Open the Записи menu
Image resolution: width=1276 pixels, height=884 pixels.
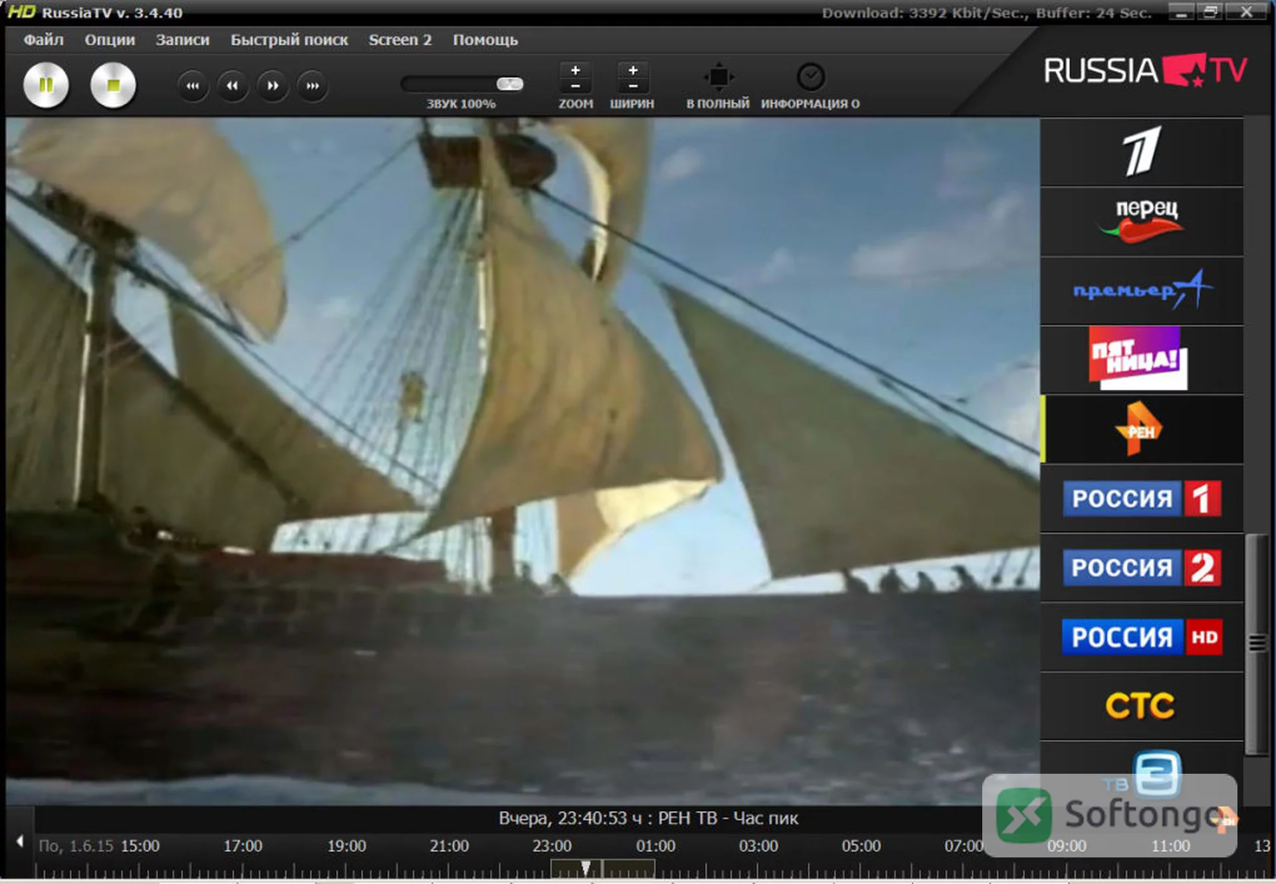(x=182, y=40)
